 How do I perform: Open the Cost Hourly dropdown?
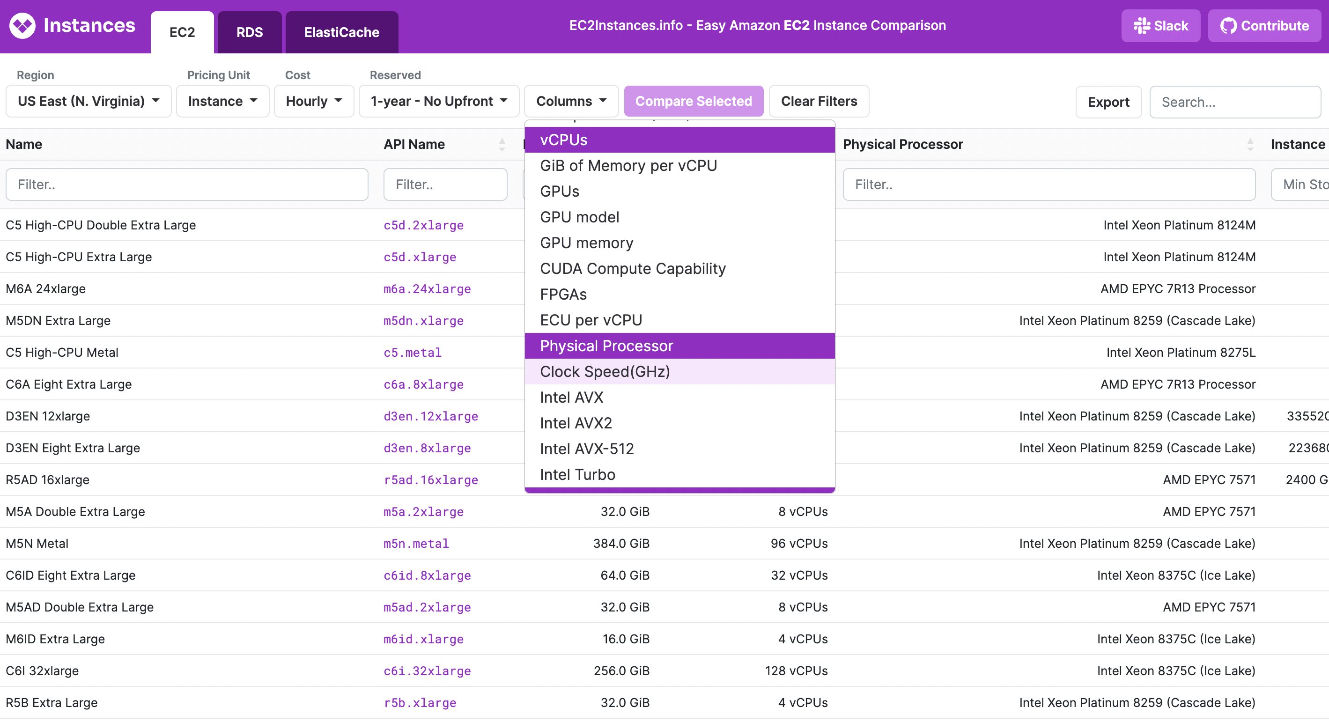pos(314,101)
